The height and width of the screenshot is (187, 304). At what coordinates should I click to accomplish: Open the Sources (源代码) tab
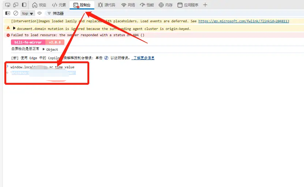(x=106, y=5)
